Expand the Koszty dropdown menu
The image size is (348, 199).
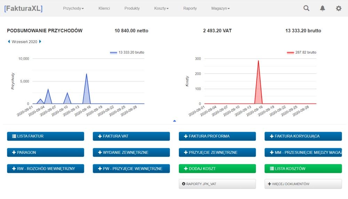click(161, 8)
